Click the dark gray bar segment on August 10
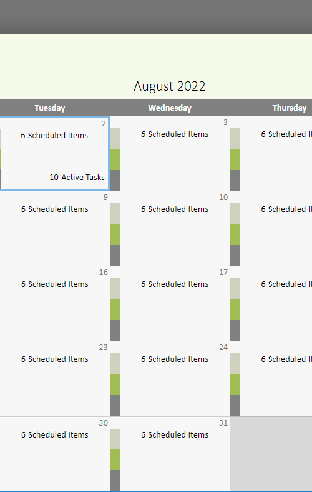Viewport: 312px width, 492px height. (x=115, y=256)
